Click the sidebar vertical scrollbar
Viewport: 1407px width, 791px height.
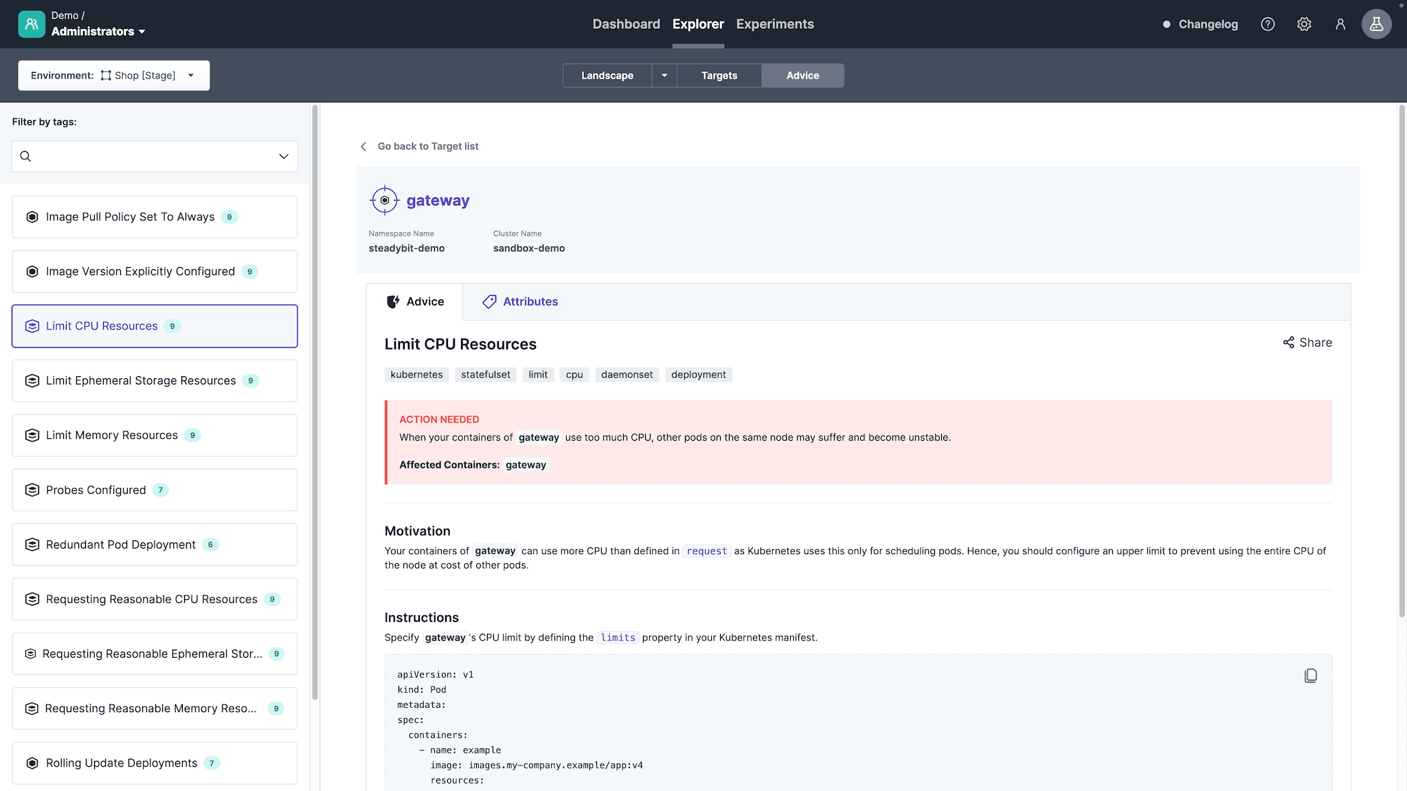tap(315, 402)
